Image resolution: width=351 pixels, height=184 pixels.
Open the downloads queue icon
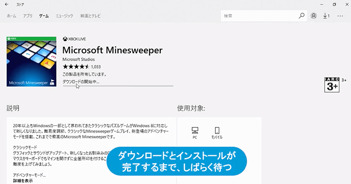pyautogui.click(x=326, y=16)
